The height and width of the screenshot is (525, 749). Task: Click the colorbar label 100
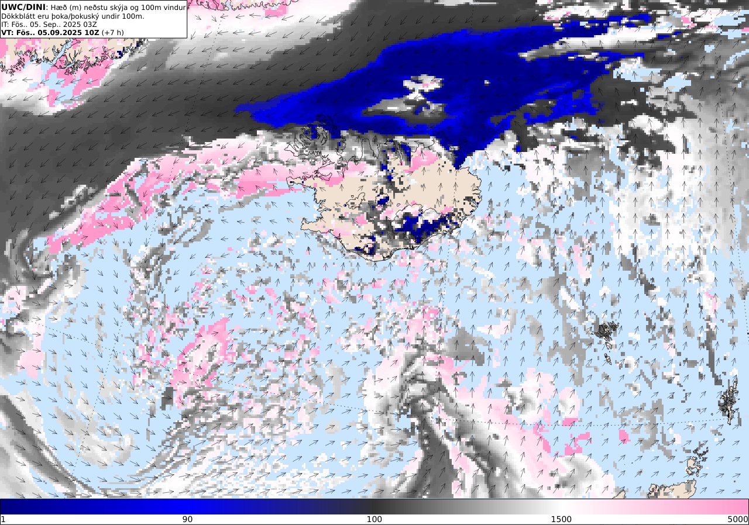click(374, 519)
